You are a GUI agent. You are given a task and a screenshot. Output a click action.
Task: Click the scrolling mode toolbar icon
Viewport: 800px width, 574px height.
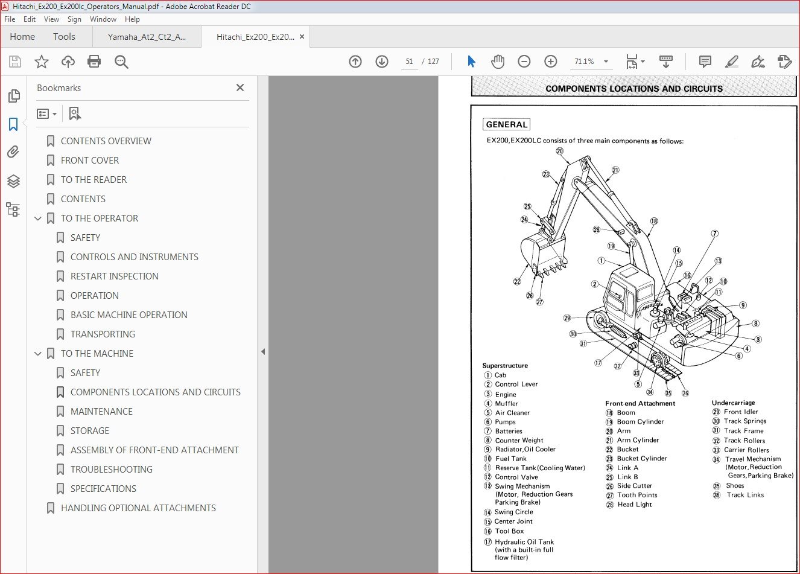point(666,62)
